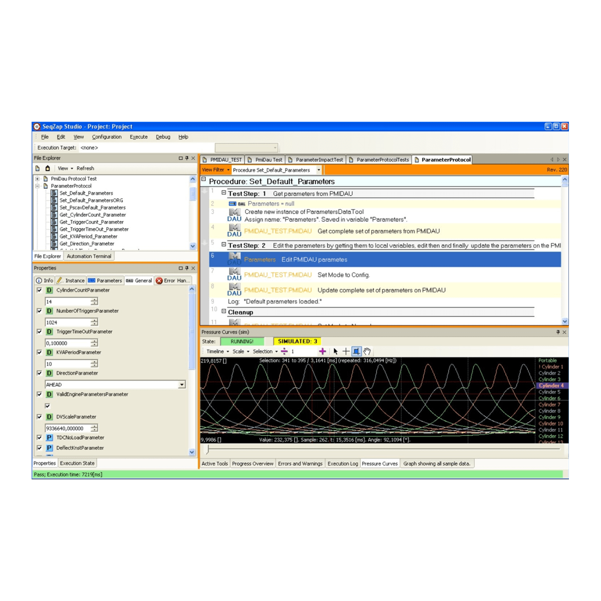This screenshot has width=601, height=601.
Task: Open the Configuration menu
Action: pyautogui.click(x=106, y=137)
